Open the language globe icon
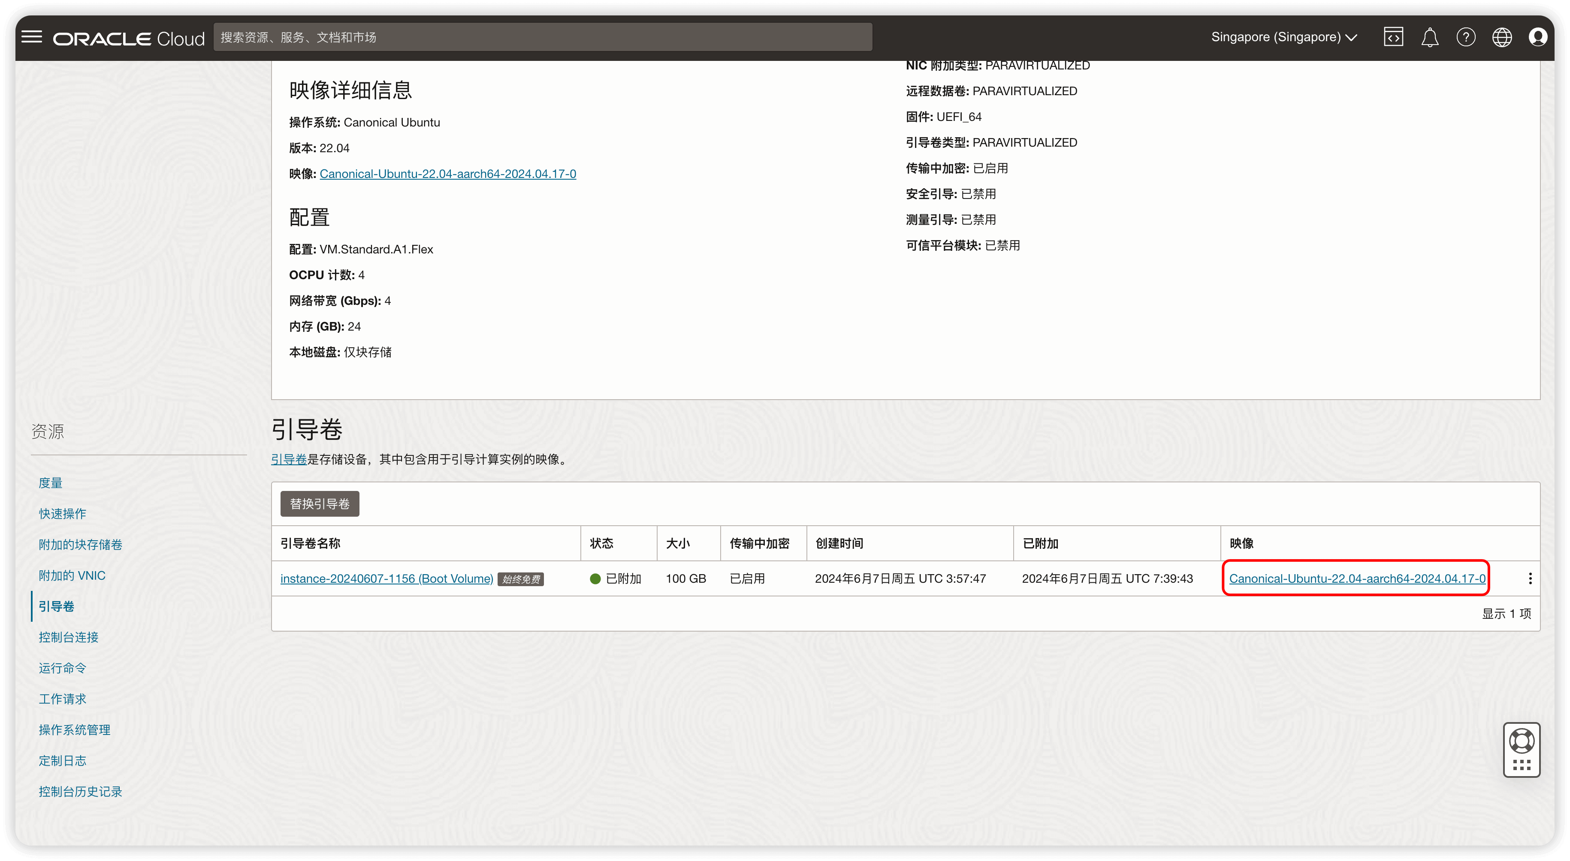The height and width of the screenshot is (861, 1570). 1502,37
